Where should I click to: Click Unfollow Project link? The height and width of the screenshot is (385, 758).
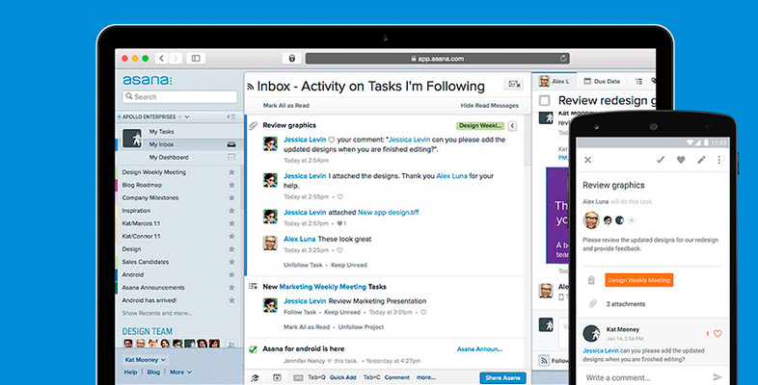(x=361, y=326)
